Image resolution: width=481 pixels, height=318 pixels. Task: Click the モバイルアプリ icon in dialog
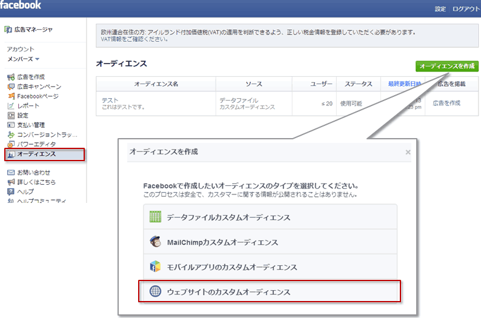point(155,267)
